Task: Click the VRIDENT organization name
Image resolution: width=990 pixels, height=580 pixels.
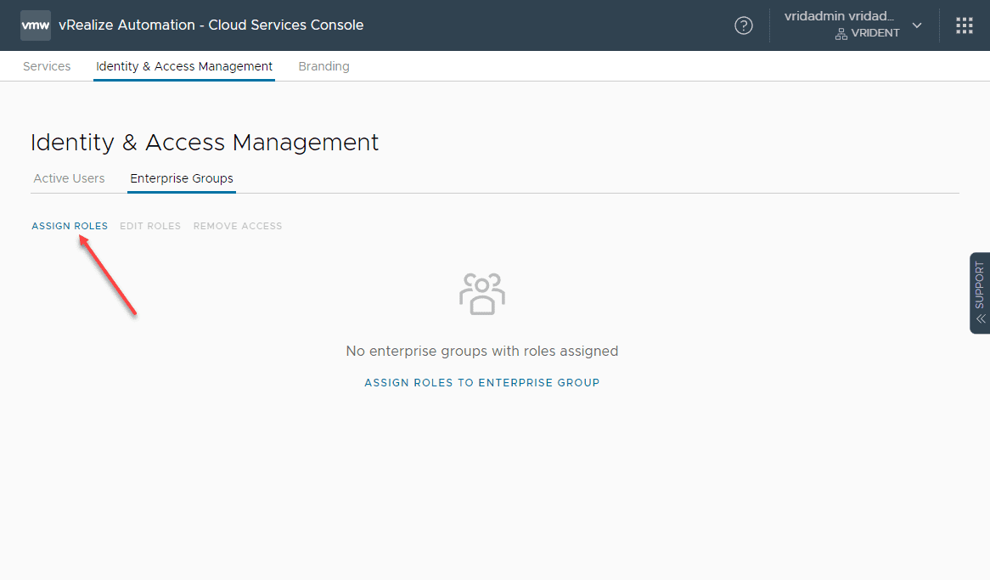Action: 875,34
